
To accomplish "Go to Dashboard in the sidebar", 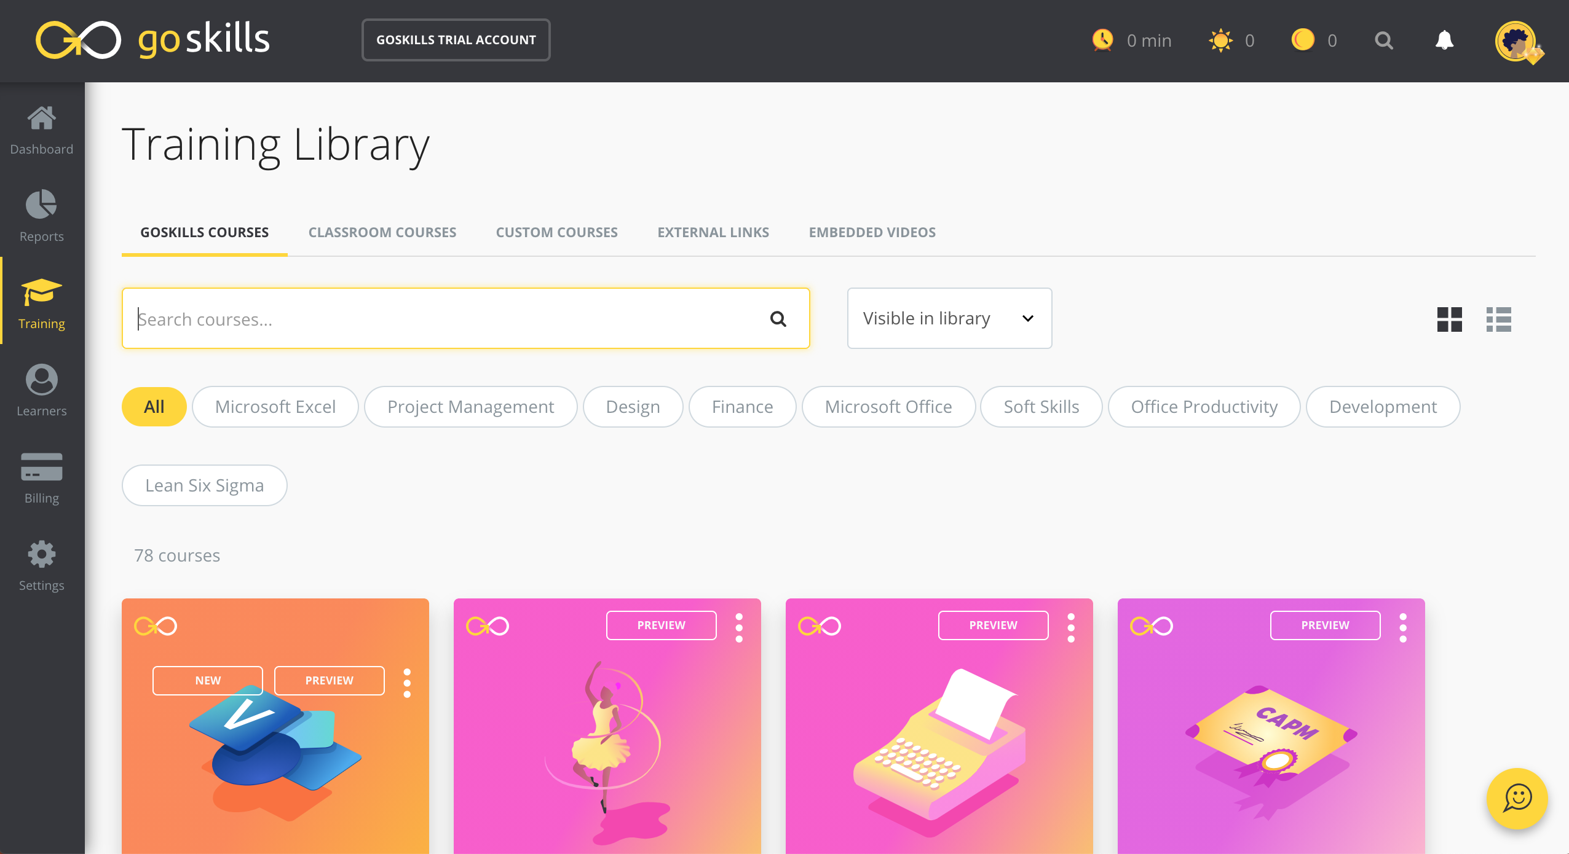I will pyautogui.click(x=41, y=130).
